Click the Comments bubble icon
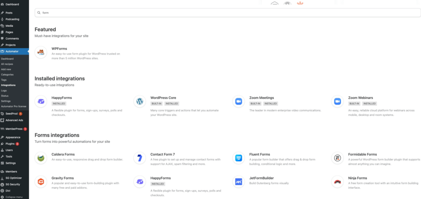 [x=2, y=39]
